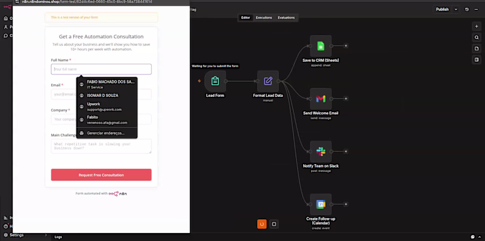Focus the Full Name input field
The width and height of the screenshot is (485, 241).
click(101, 69)
